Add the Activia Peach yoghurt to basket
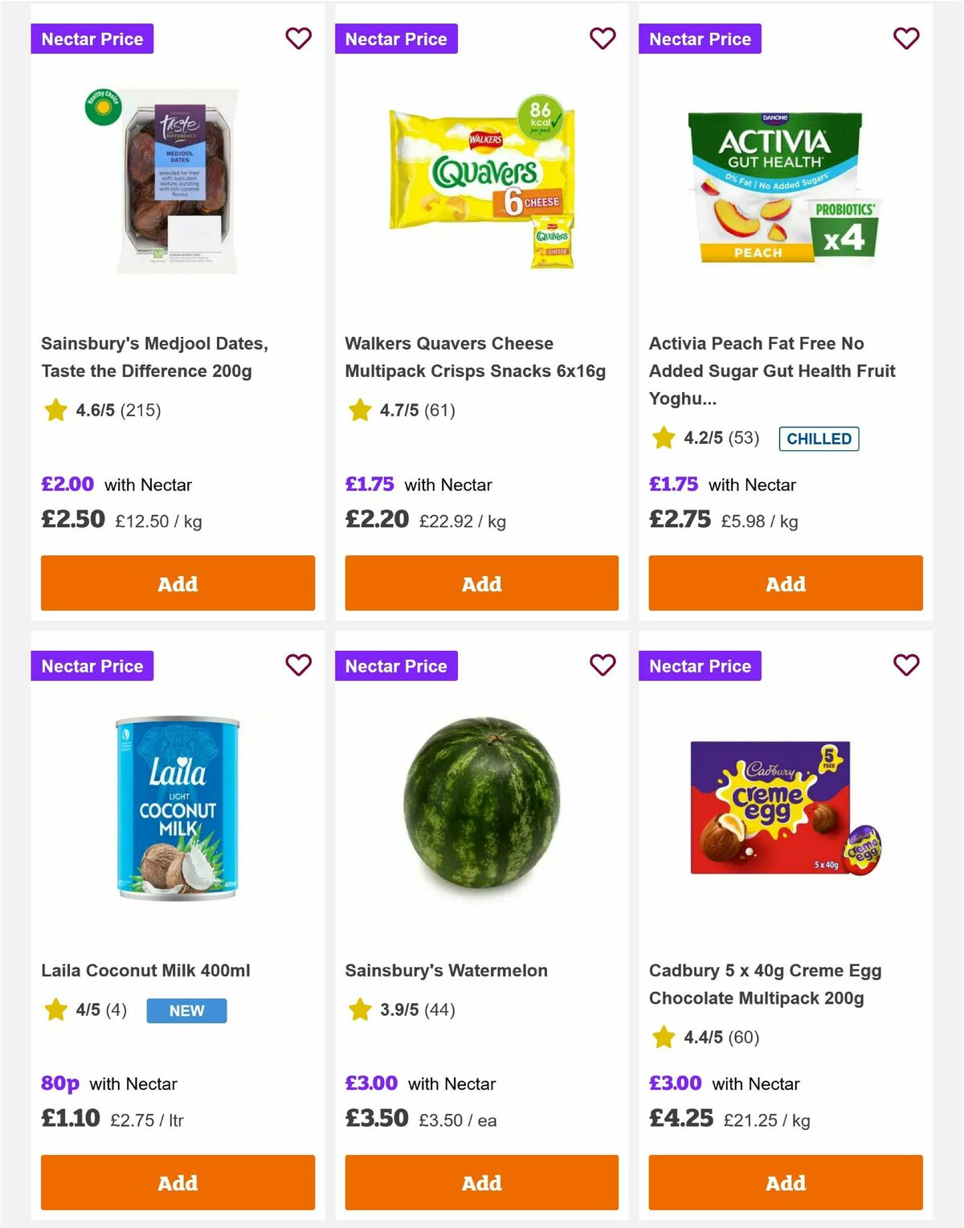Viewport: 964px width, 1228px height. 785,583
